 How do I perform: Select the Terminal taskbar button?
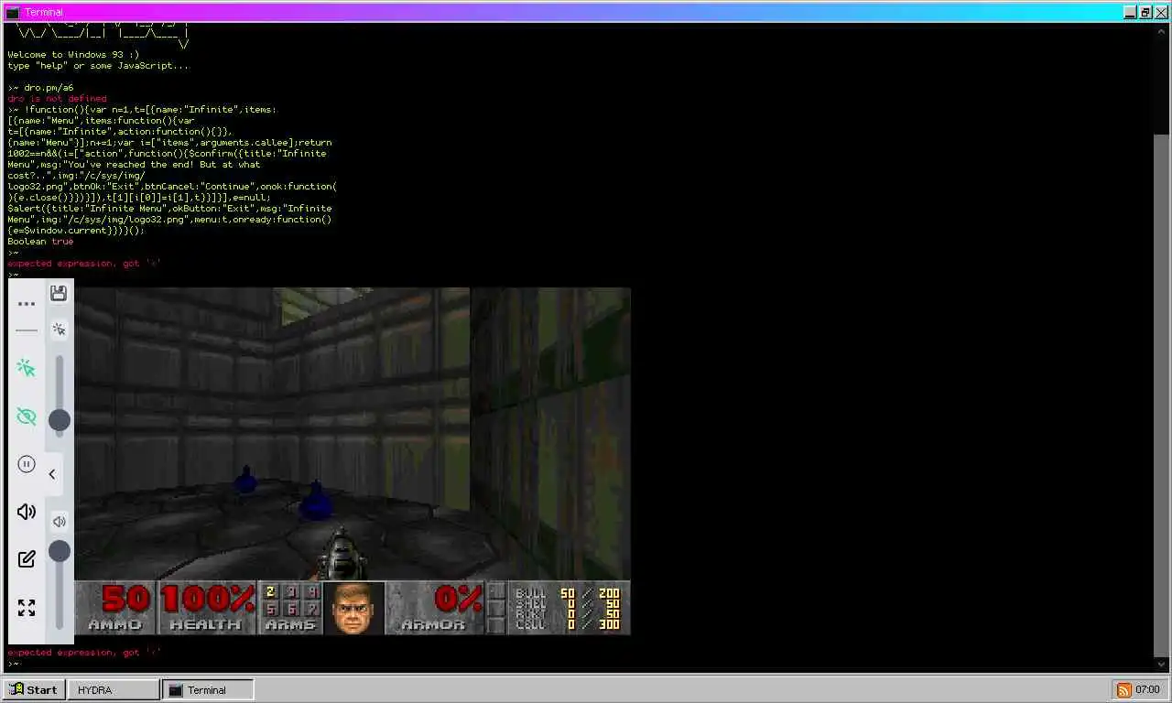[208, 689]
